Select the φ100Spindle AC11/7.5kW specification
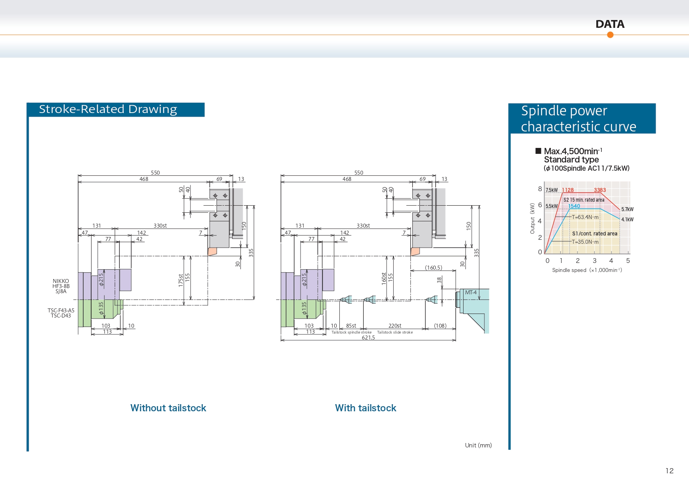689x487 pixels. [x=587, y=168]
